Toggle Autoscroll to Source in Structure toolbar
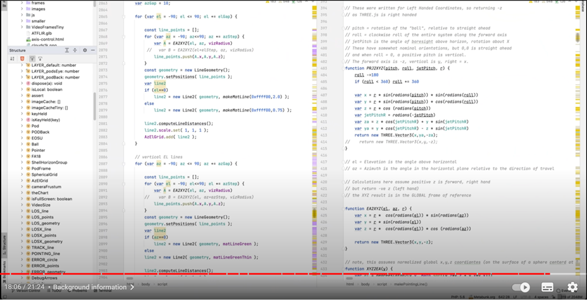This screenshot has width=587, height=300. tap(32, 59)
